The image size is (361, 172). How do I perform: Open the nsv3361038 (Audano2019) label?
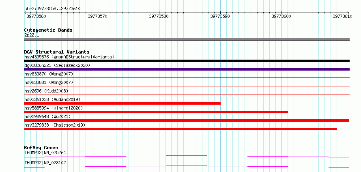pyautogui.click(x=52, y=99)
